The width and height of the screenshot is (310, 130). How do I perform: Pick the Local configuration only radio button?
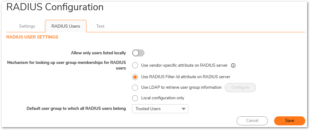click(x=135, y=98)
